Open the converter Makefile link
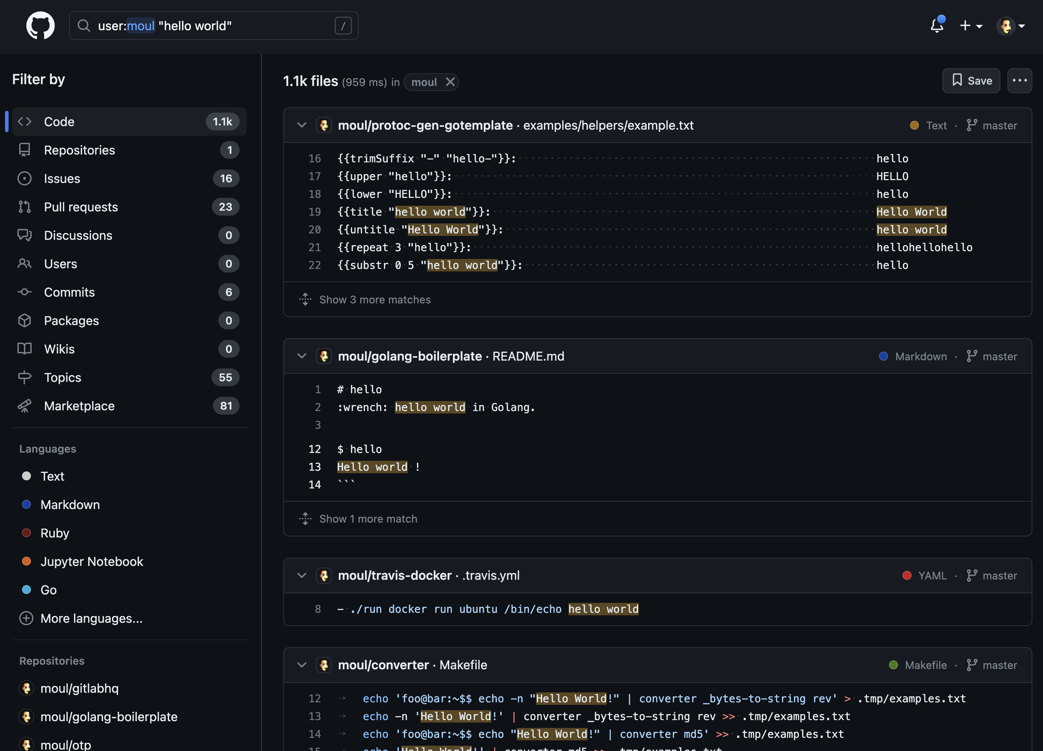 tap(463, 665)
